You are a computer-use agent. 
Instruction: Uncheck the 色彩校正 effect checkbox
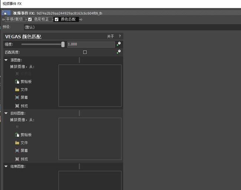[x=30, y=19]
